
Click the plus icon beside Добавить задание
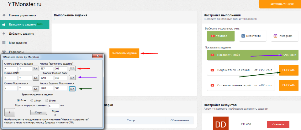click(4, 33)
